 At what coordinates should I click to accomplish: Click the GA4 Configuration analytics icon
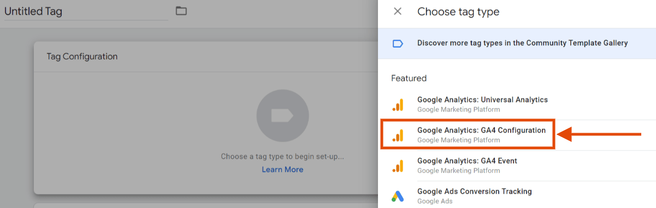point(398,135)
